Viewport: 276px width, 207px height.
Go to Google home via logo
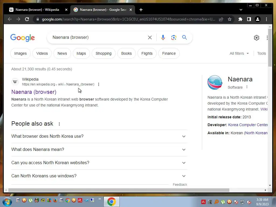[x=23, y=38]
